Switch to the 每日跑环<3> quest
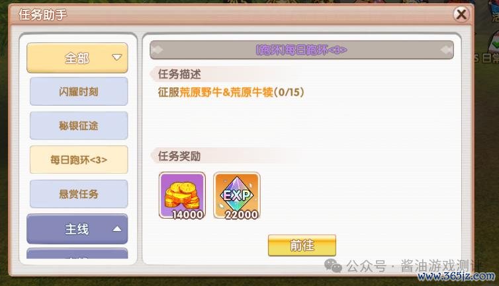The width and height of the screenshot is (499, 286). [79, 160]
